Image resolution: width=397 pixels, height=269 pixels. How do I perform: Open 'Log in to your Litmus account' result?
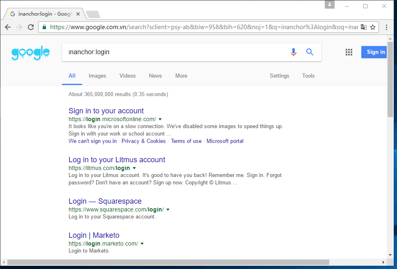117,160
